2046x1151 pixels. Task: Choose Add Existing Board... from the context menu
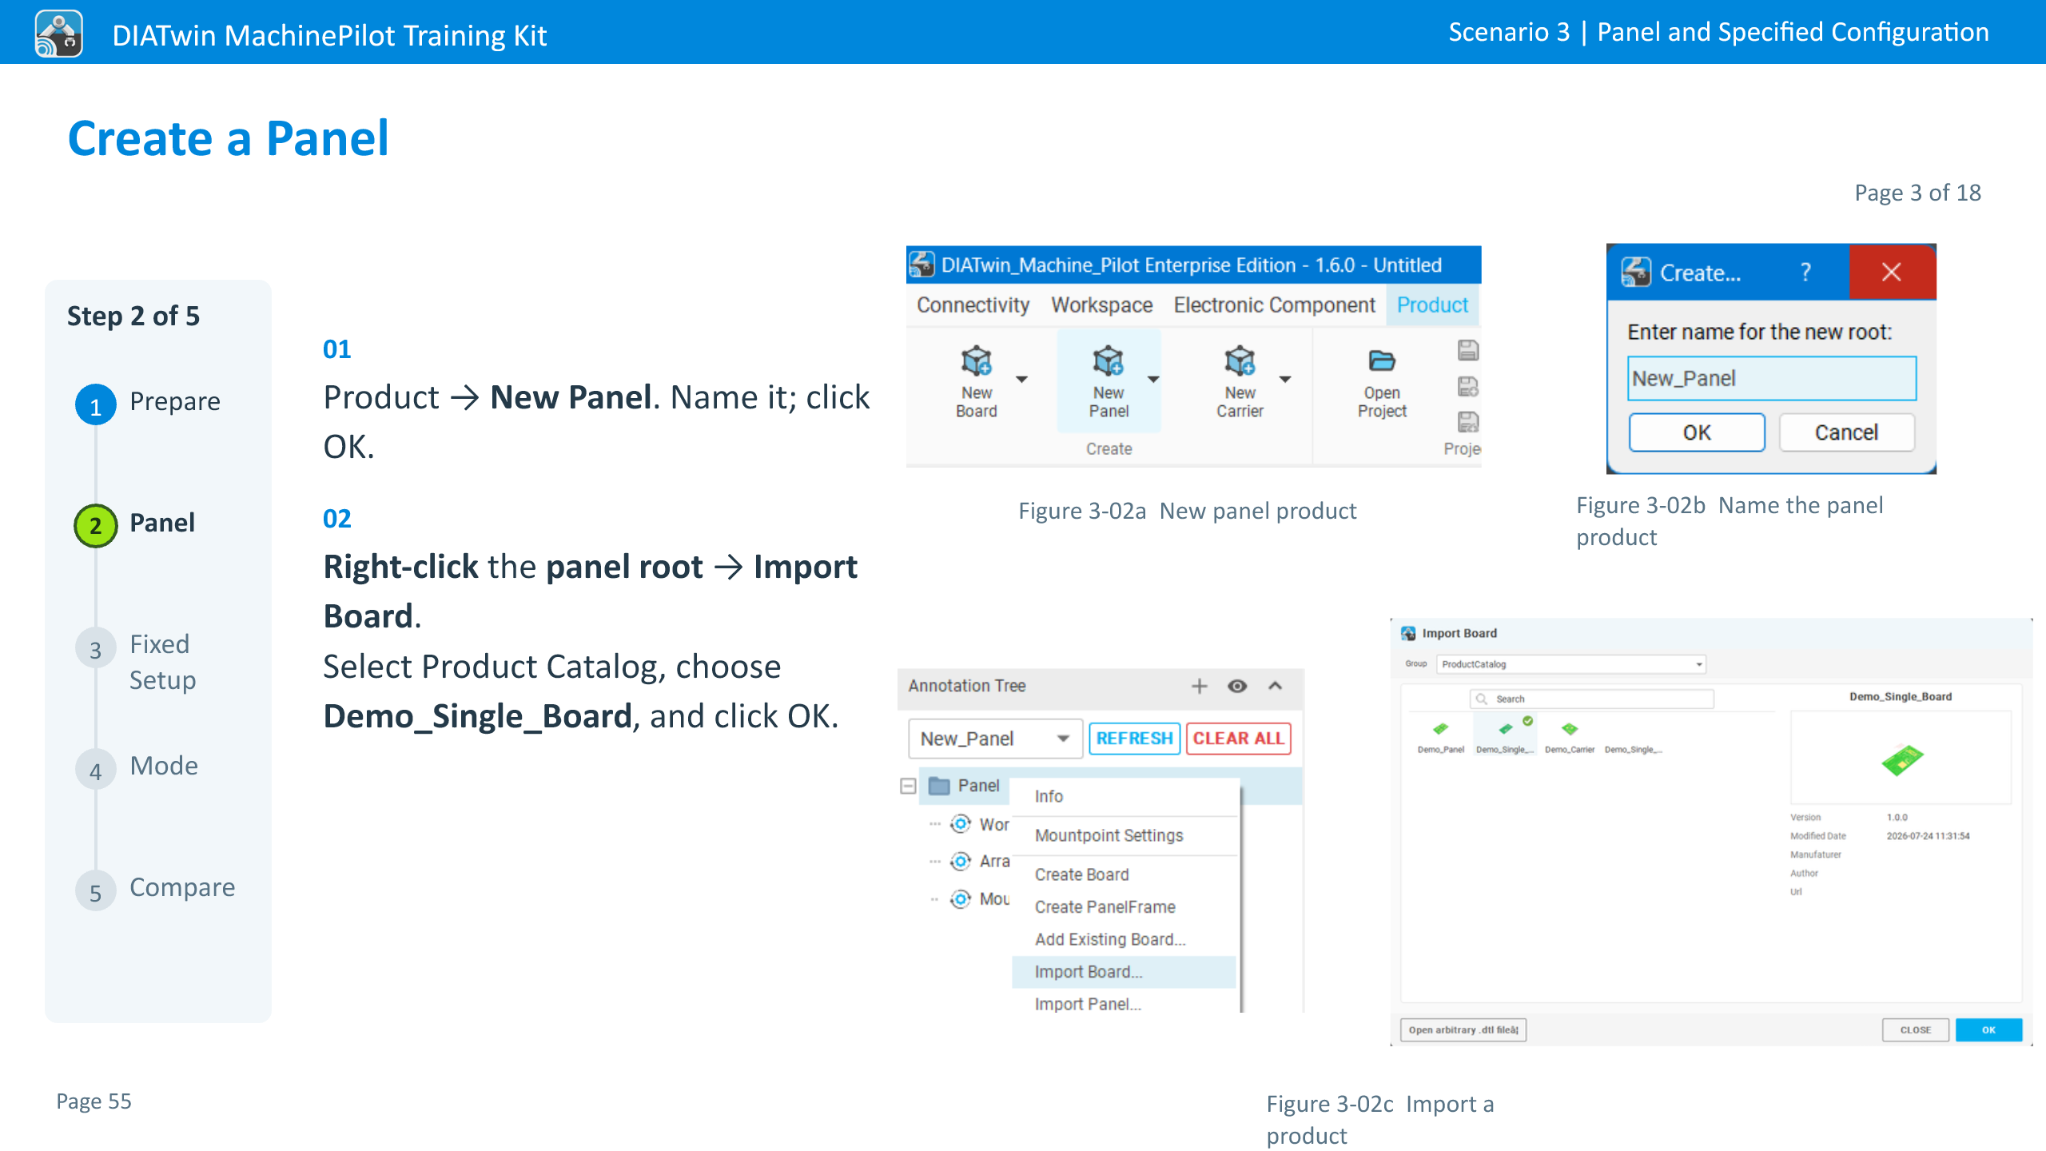[1125, 939]
